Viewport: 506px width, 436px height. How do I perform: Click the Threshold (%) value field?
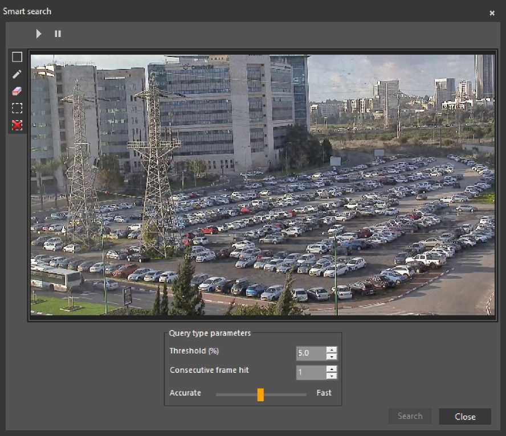[x=311, y=353]
